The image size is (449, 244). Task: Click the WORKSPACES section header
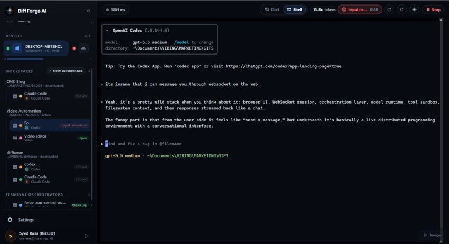(x=19, y=71)
